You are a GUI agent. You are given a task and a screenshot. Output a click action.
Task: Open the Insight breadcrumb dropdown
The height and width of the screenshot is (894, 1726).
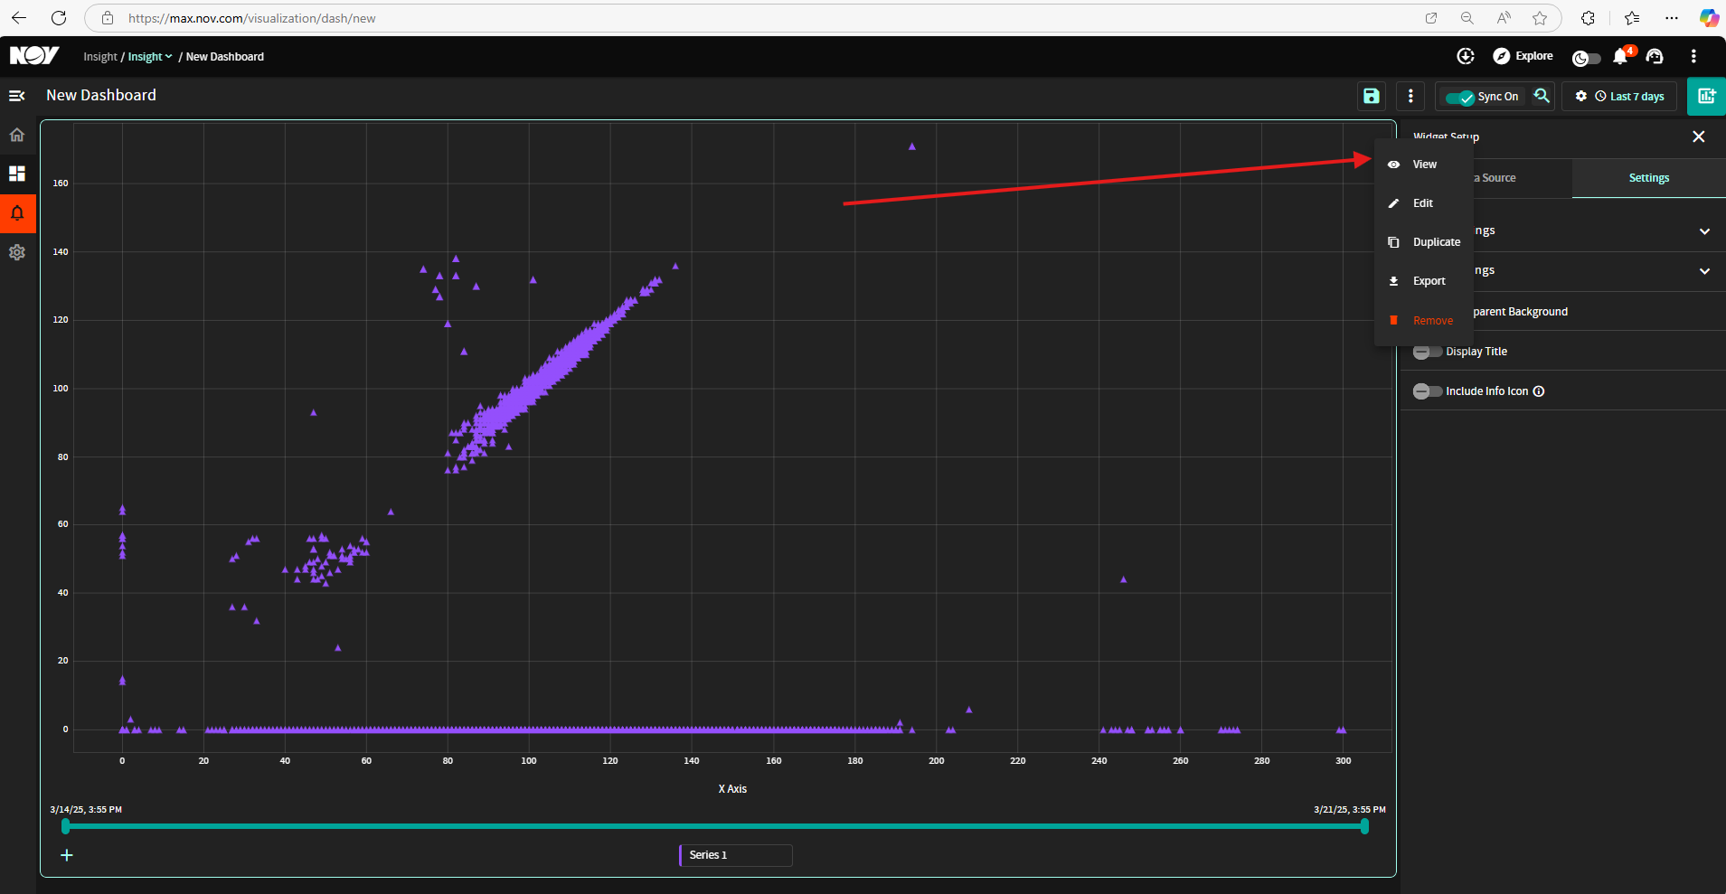(150, 56)
